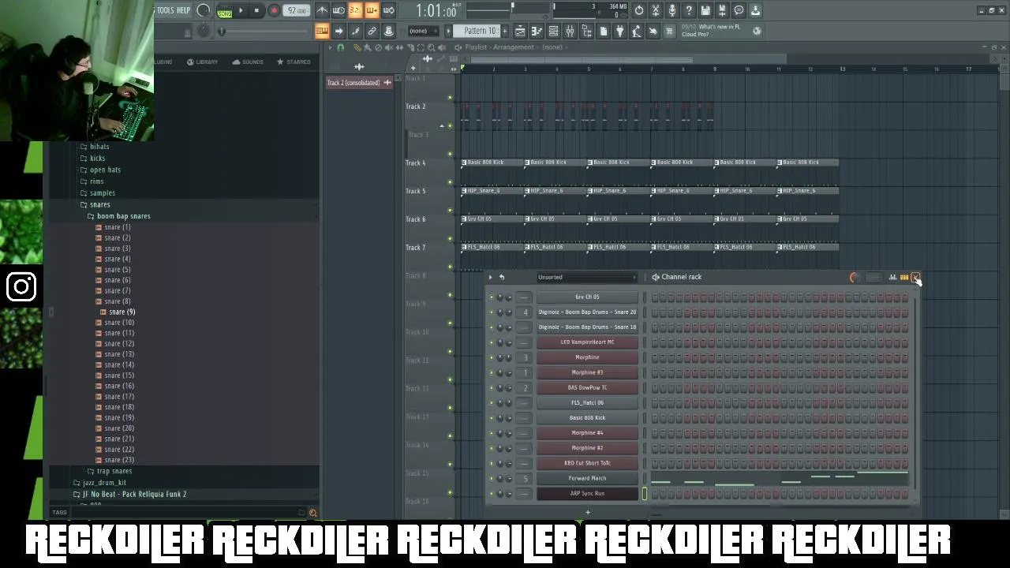Expand the trap snares folder
Viewport: 1010px width, 568px height.
point(114,471)
